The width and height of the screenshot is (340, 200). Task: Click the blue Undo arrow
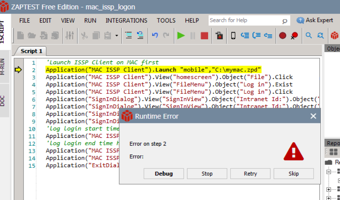click(155, 35)
